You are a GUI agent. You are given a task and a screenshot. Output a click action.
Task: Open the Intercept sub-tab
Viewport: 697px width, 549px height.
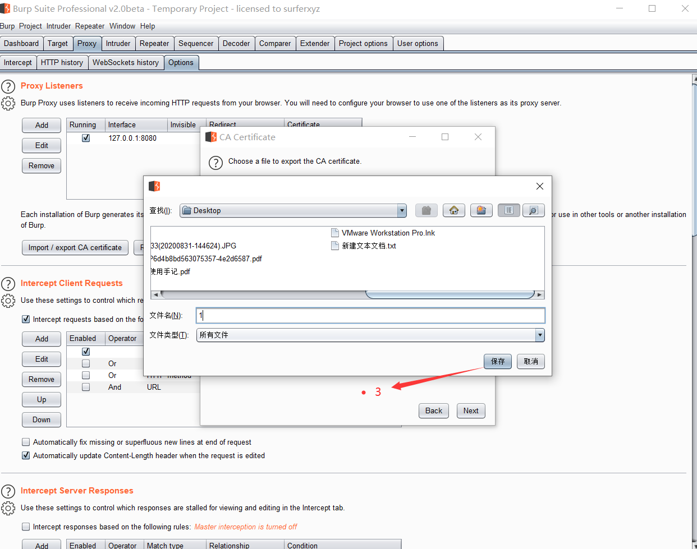(18, 62)
